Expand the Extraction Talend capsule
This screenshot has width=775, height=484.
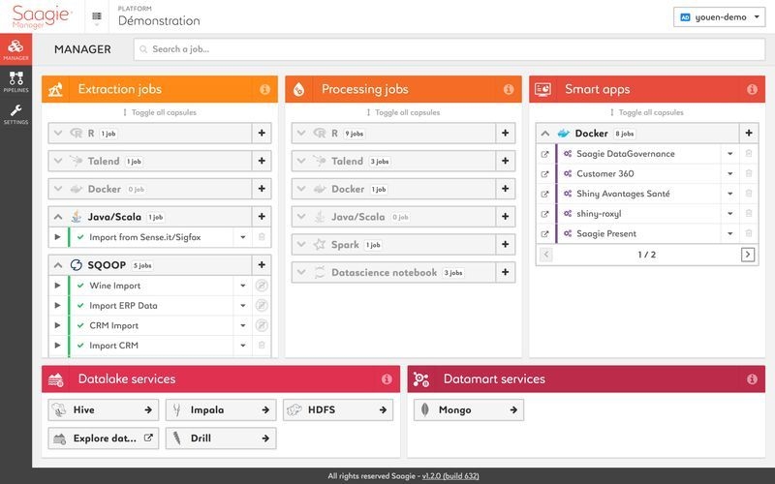(58, 161)
